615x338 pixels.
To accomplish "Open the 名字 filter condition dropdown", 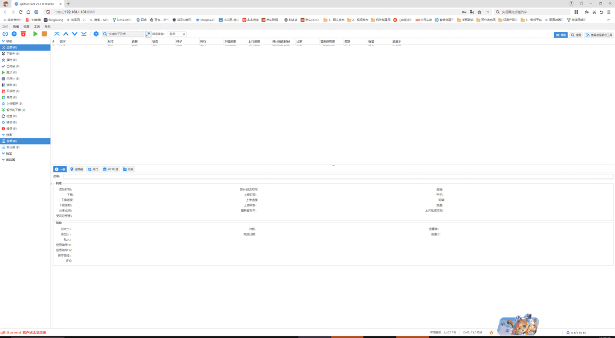I will coord(177,34).
